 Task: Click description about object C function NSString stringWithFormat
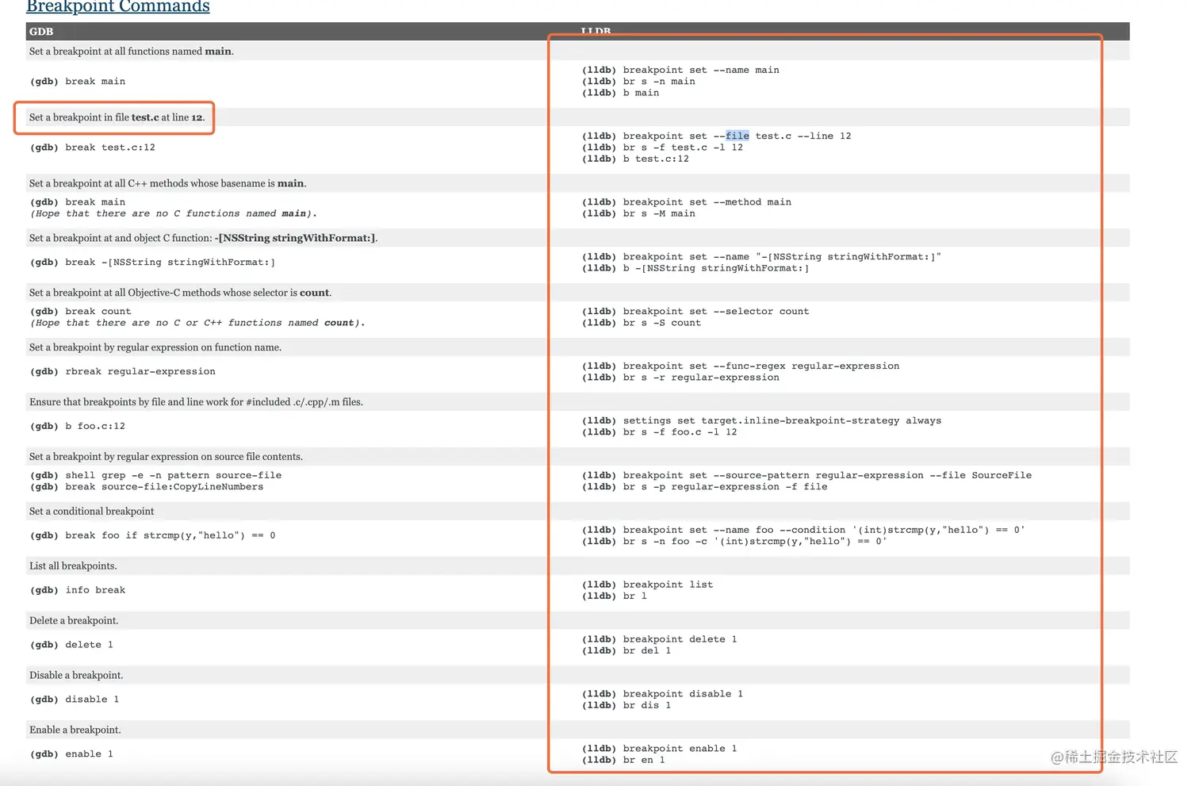click(x=203, y=238)
